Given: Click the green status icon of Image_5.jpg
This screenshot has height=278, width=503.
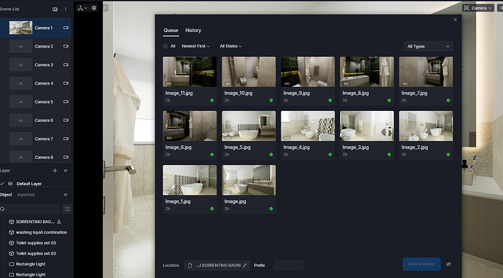Looking at the screenshot, I should [x=271, y=155].
